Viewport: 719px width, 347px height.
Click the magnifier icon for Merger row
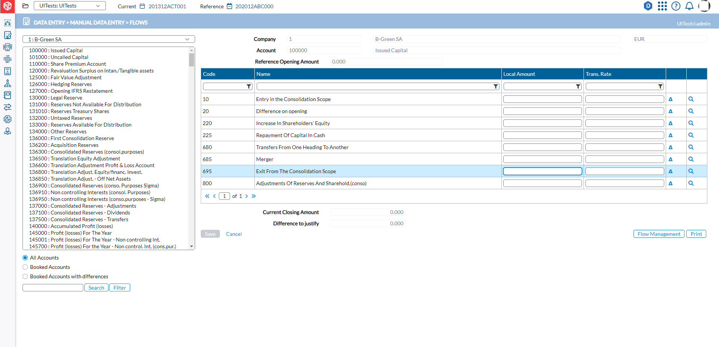[691, 159]
